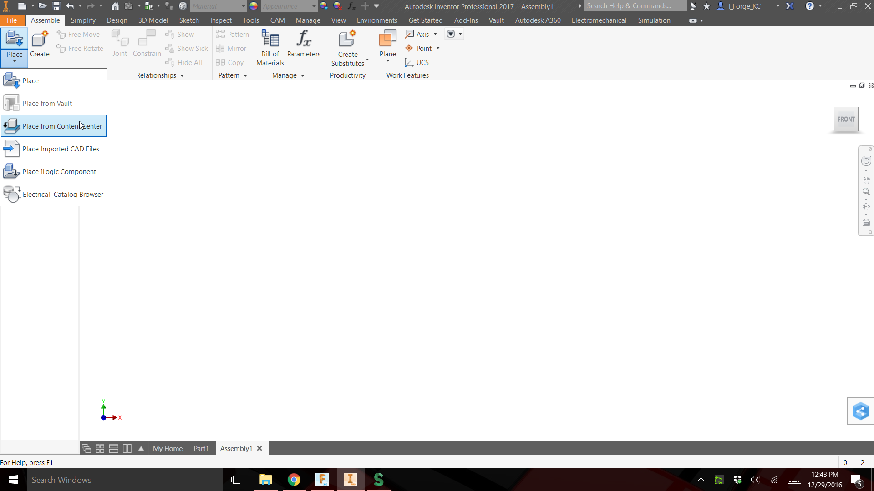Click the Undo arrow icon

[x=70, y=6]
